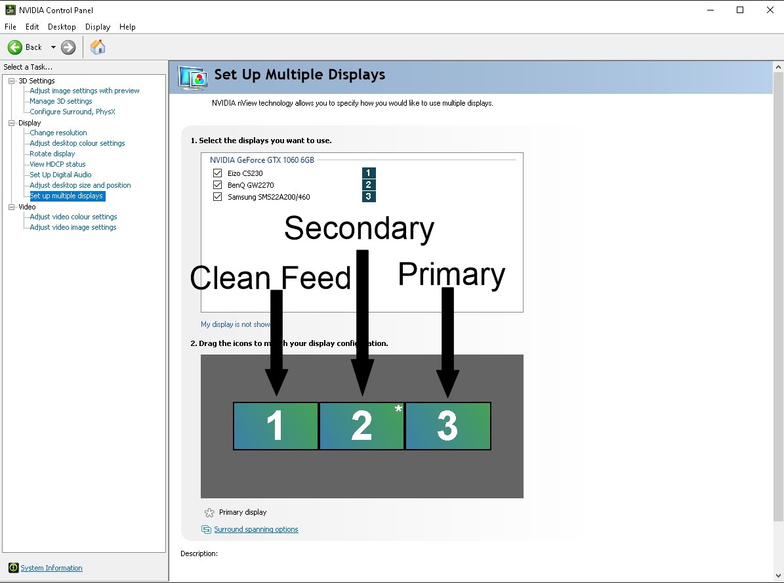Image resolution: width=784 pixels, height=583 pixels.
Task: Open Set Up Digital Audio
Action: [x=60, y=175]
